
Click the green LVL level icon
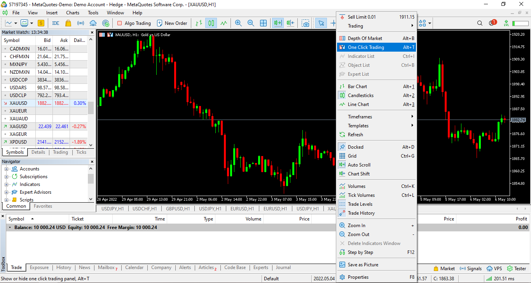point(506,23)
